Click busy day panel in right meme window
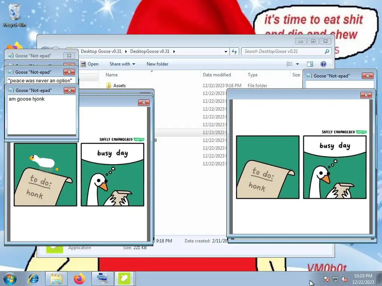This screenshot has width=382, height=286. [x=335, y=167]
